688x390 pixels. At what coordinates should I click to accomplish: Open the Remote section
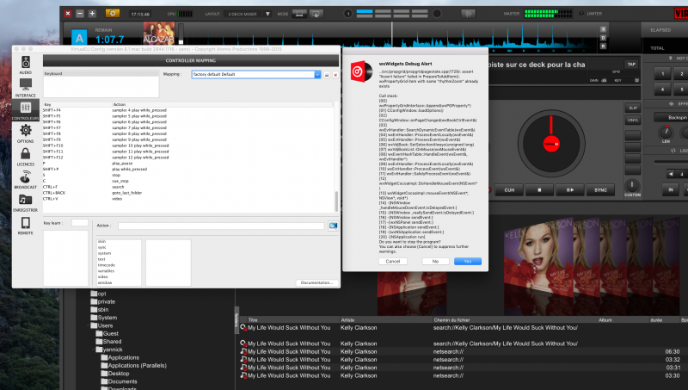coord(26,226)
